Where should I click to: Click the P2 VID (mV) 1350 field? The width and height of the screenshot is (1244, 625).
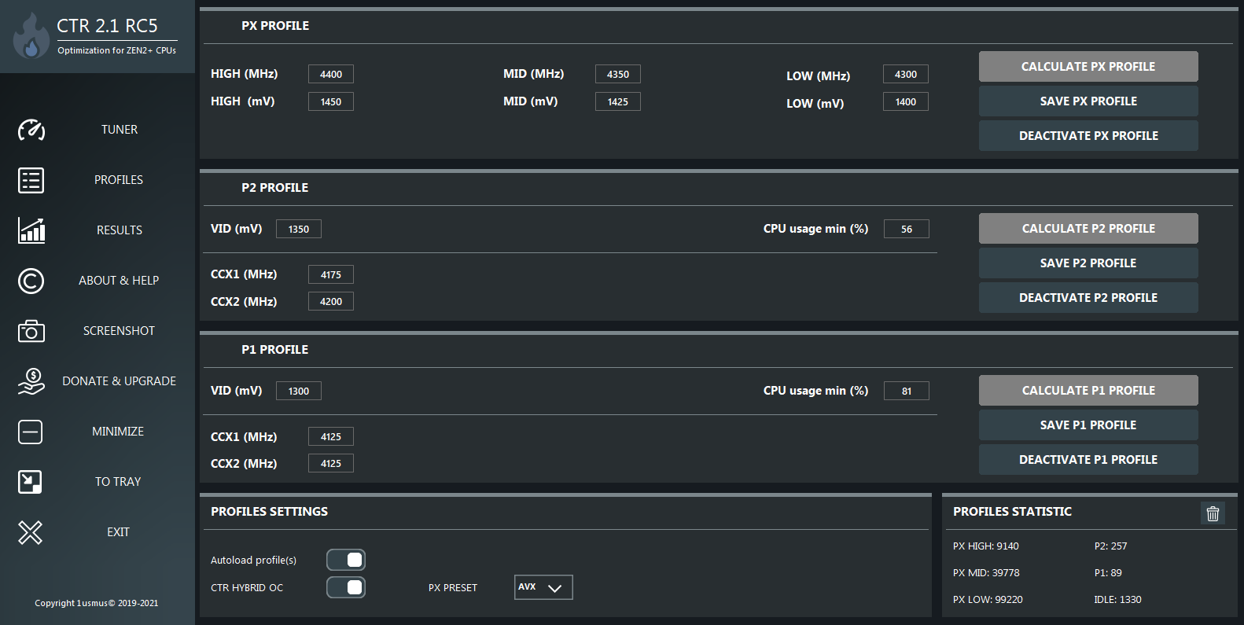pos(299,229)
